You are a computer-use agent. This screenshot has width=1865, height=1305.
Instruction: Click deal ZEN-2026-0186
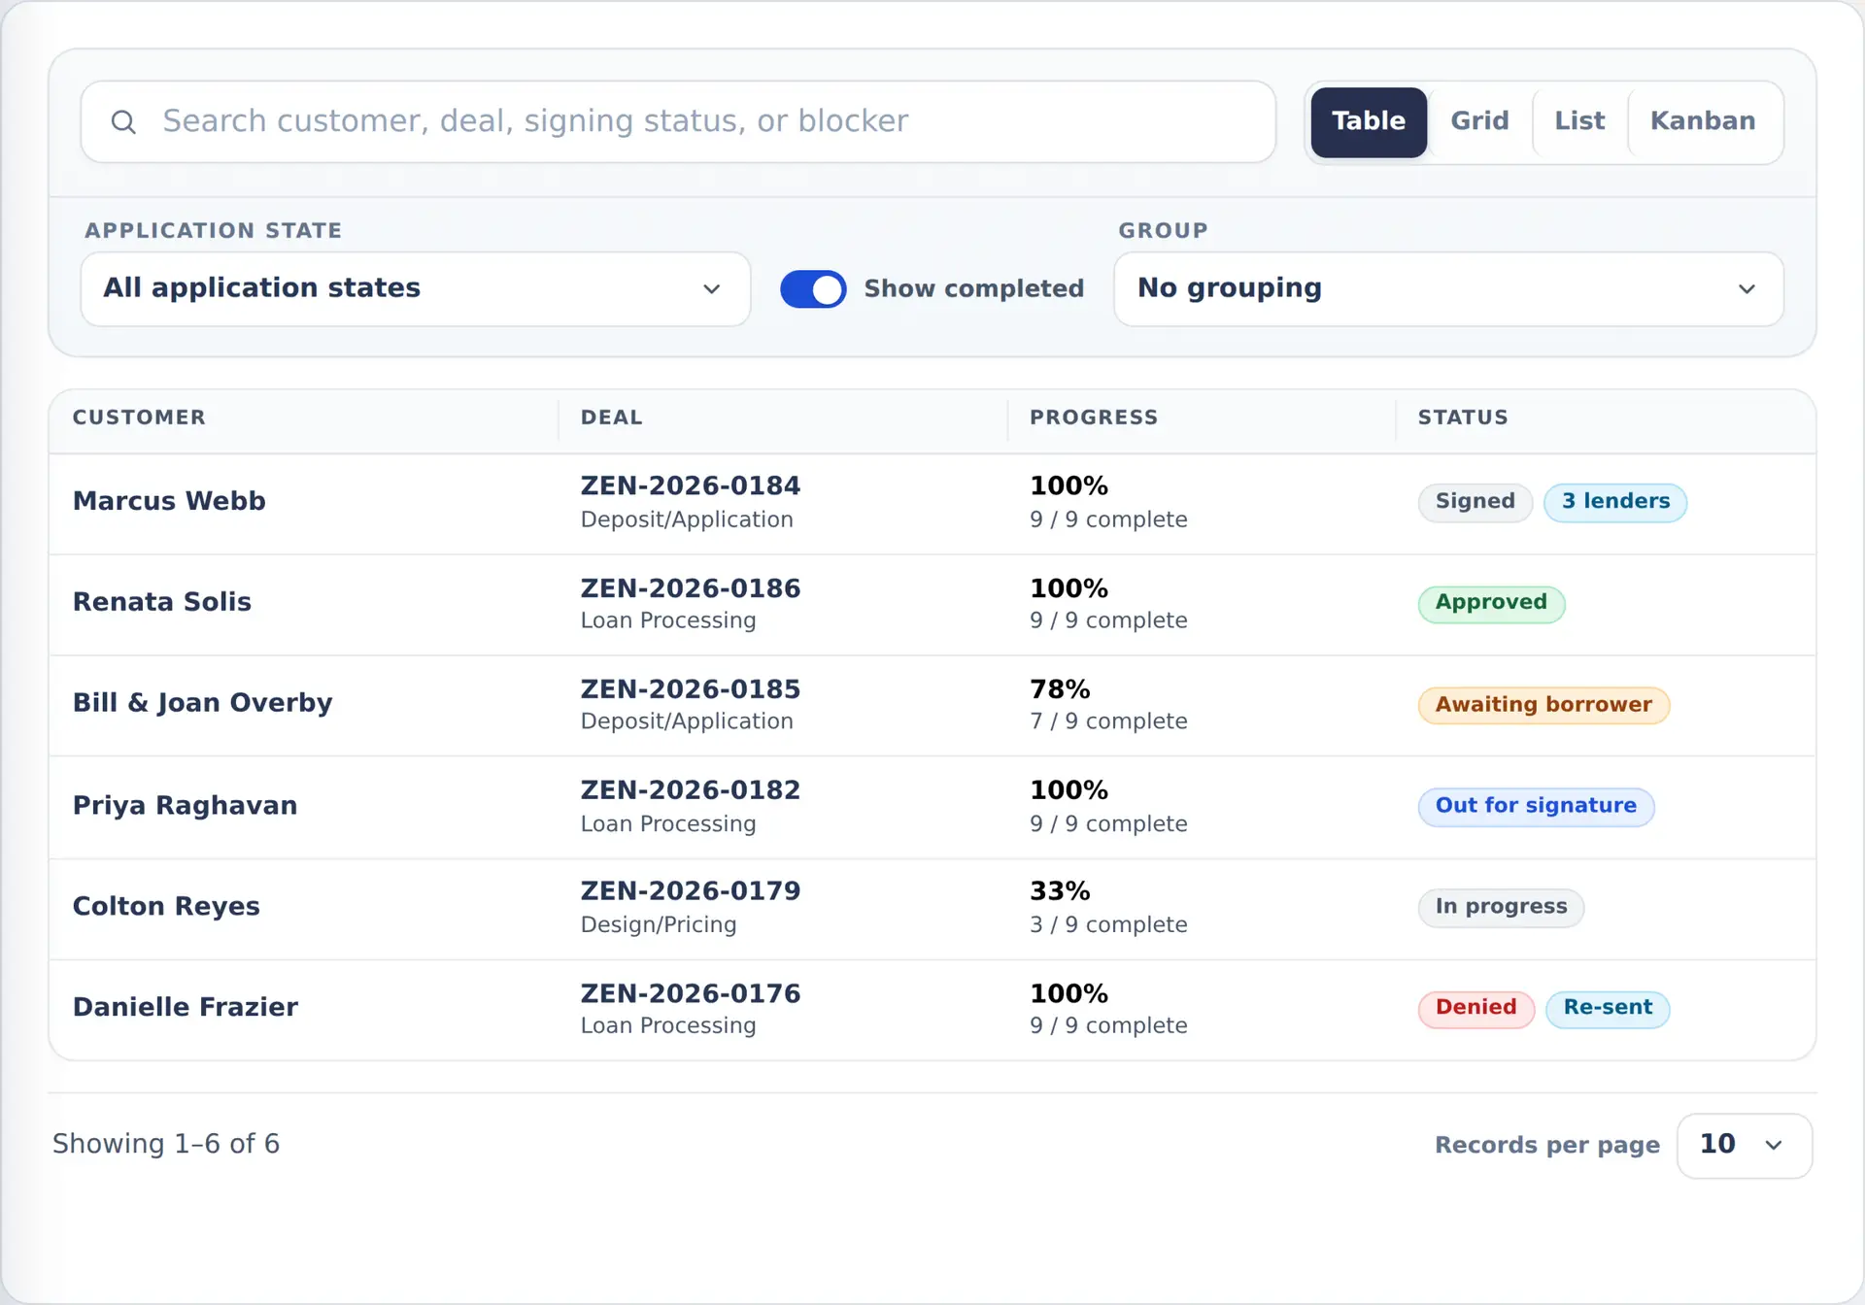pos(691,588)
